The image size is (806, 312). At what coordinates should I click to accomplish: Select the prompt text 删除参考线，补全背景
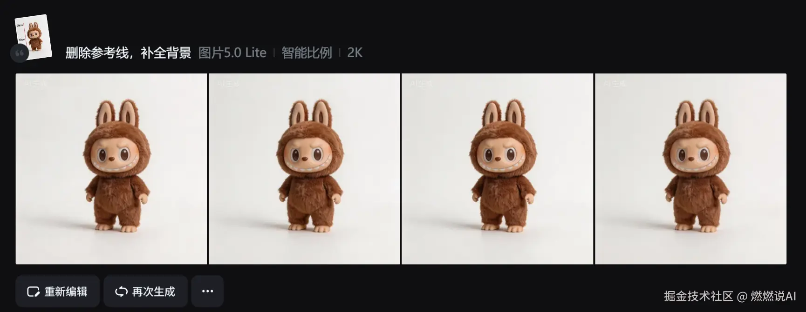pos(128,53)
